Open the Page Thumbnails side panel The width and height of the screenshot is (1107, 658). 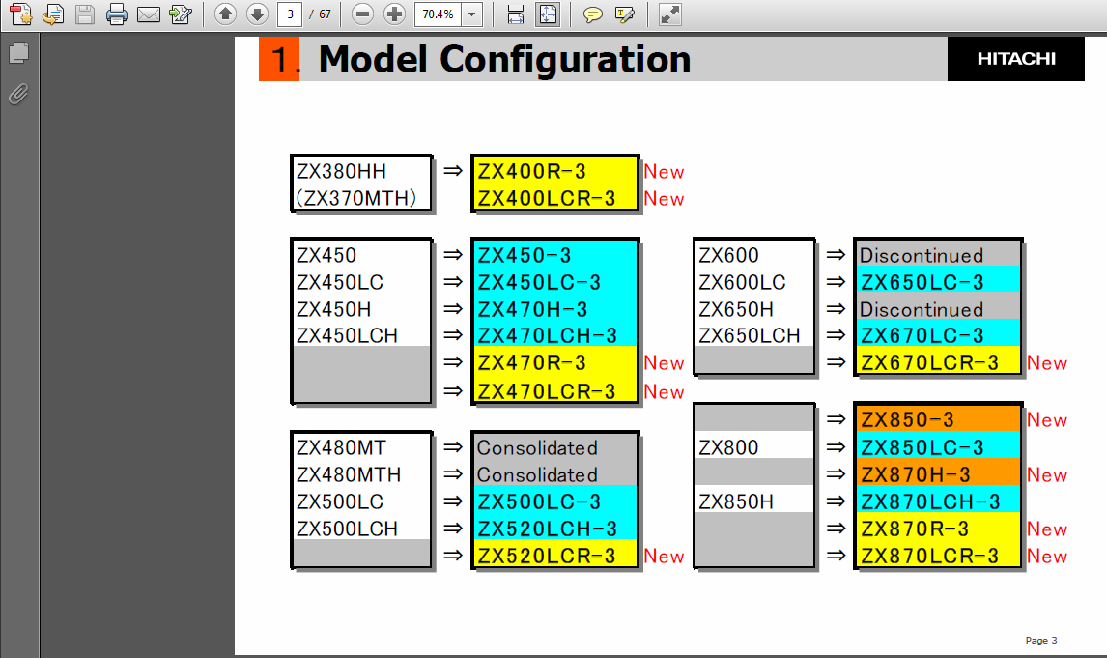click(x=19, y=53)
